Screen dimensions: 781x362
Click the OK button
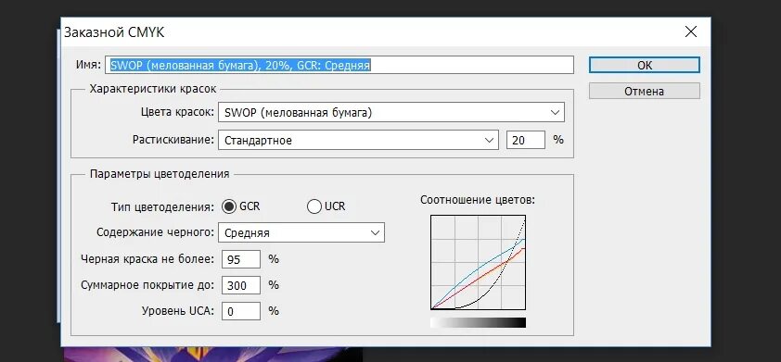(x=644, y=65)
